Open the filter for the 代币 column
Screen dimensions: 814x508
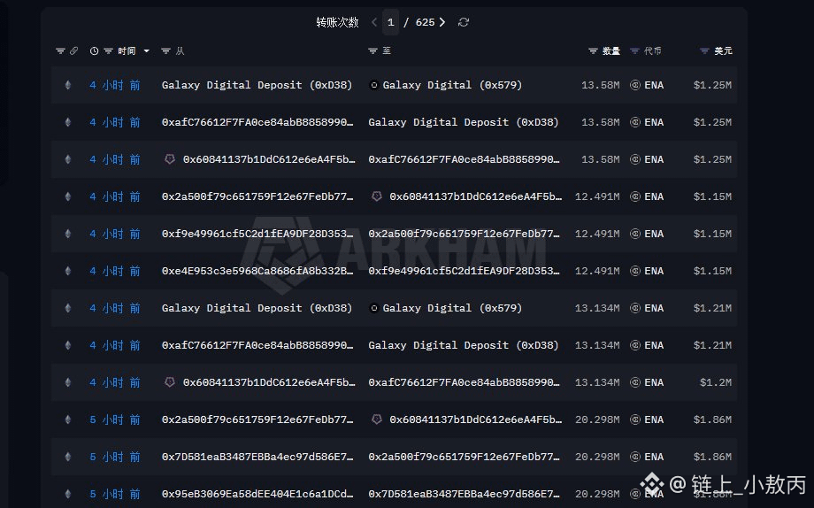pyautogui.click(x=634, y=51)
